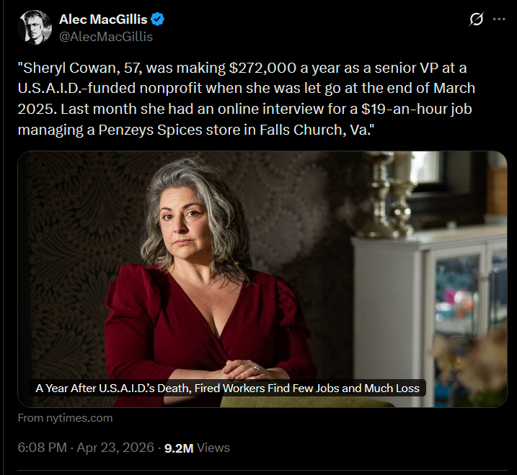The width and height of the screenshot is (517, 475).
Task: Open Alec MacGillis profile avatar
Action: tap(35, 28)
